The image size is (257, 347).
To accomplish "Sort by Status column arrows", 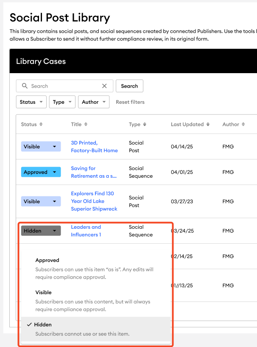I will pyautogui.click(x=41, y=124).
